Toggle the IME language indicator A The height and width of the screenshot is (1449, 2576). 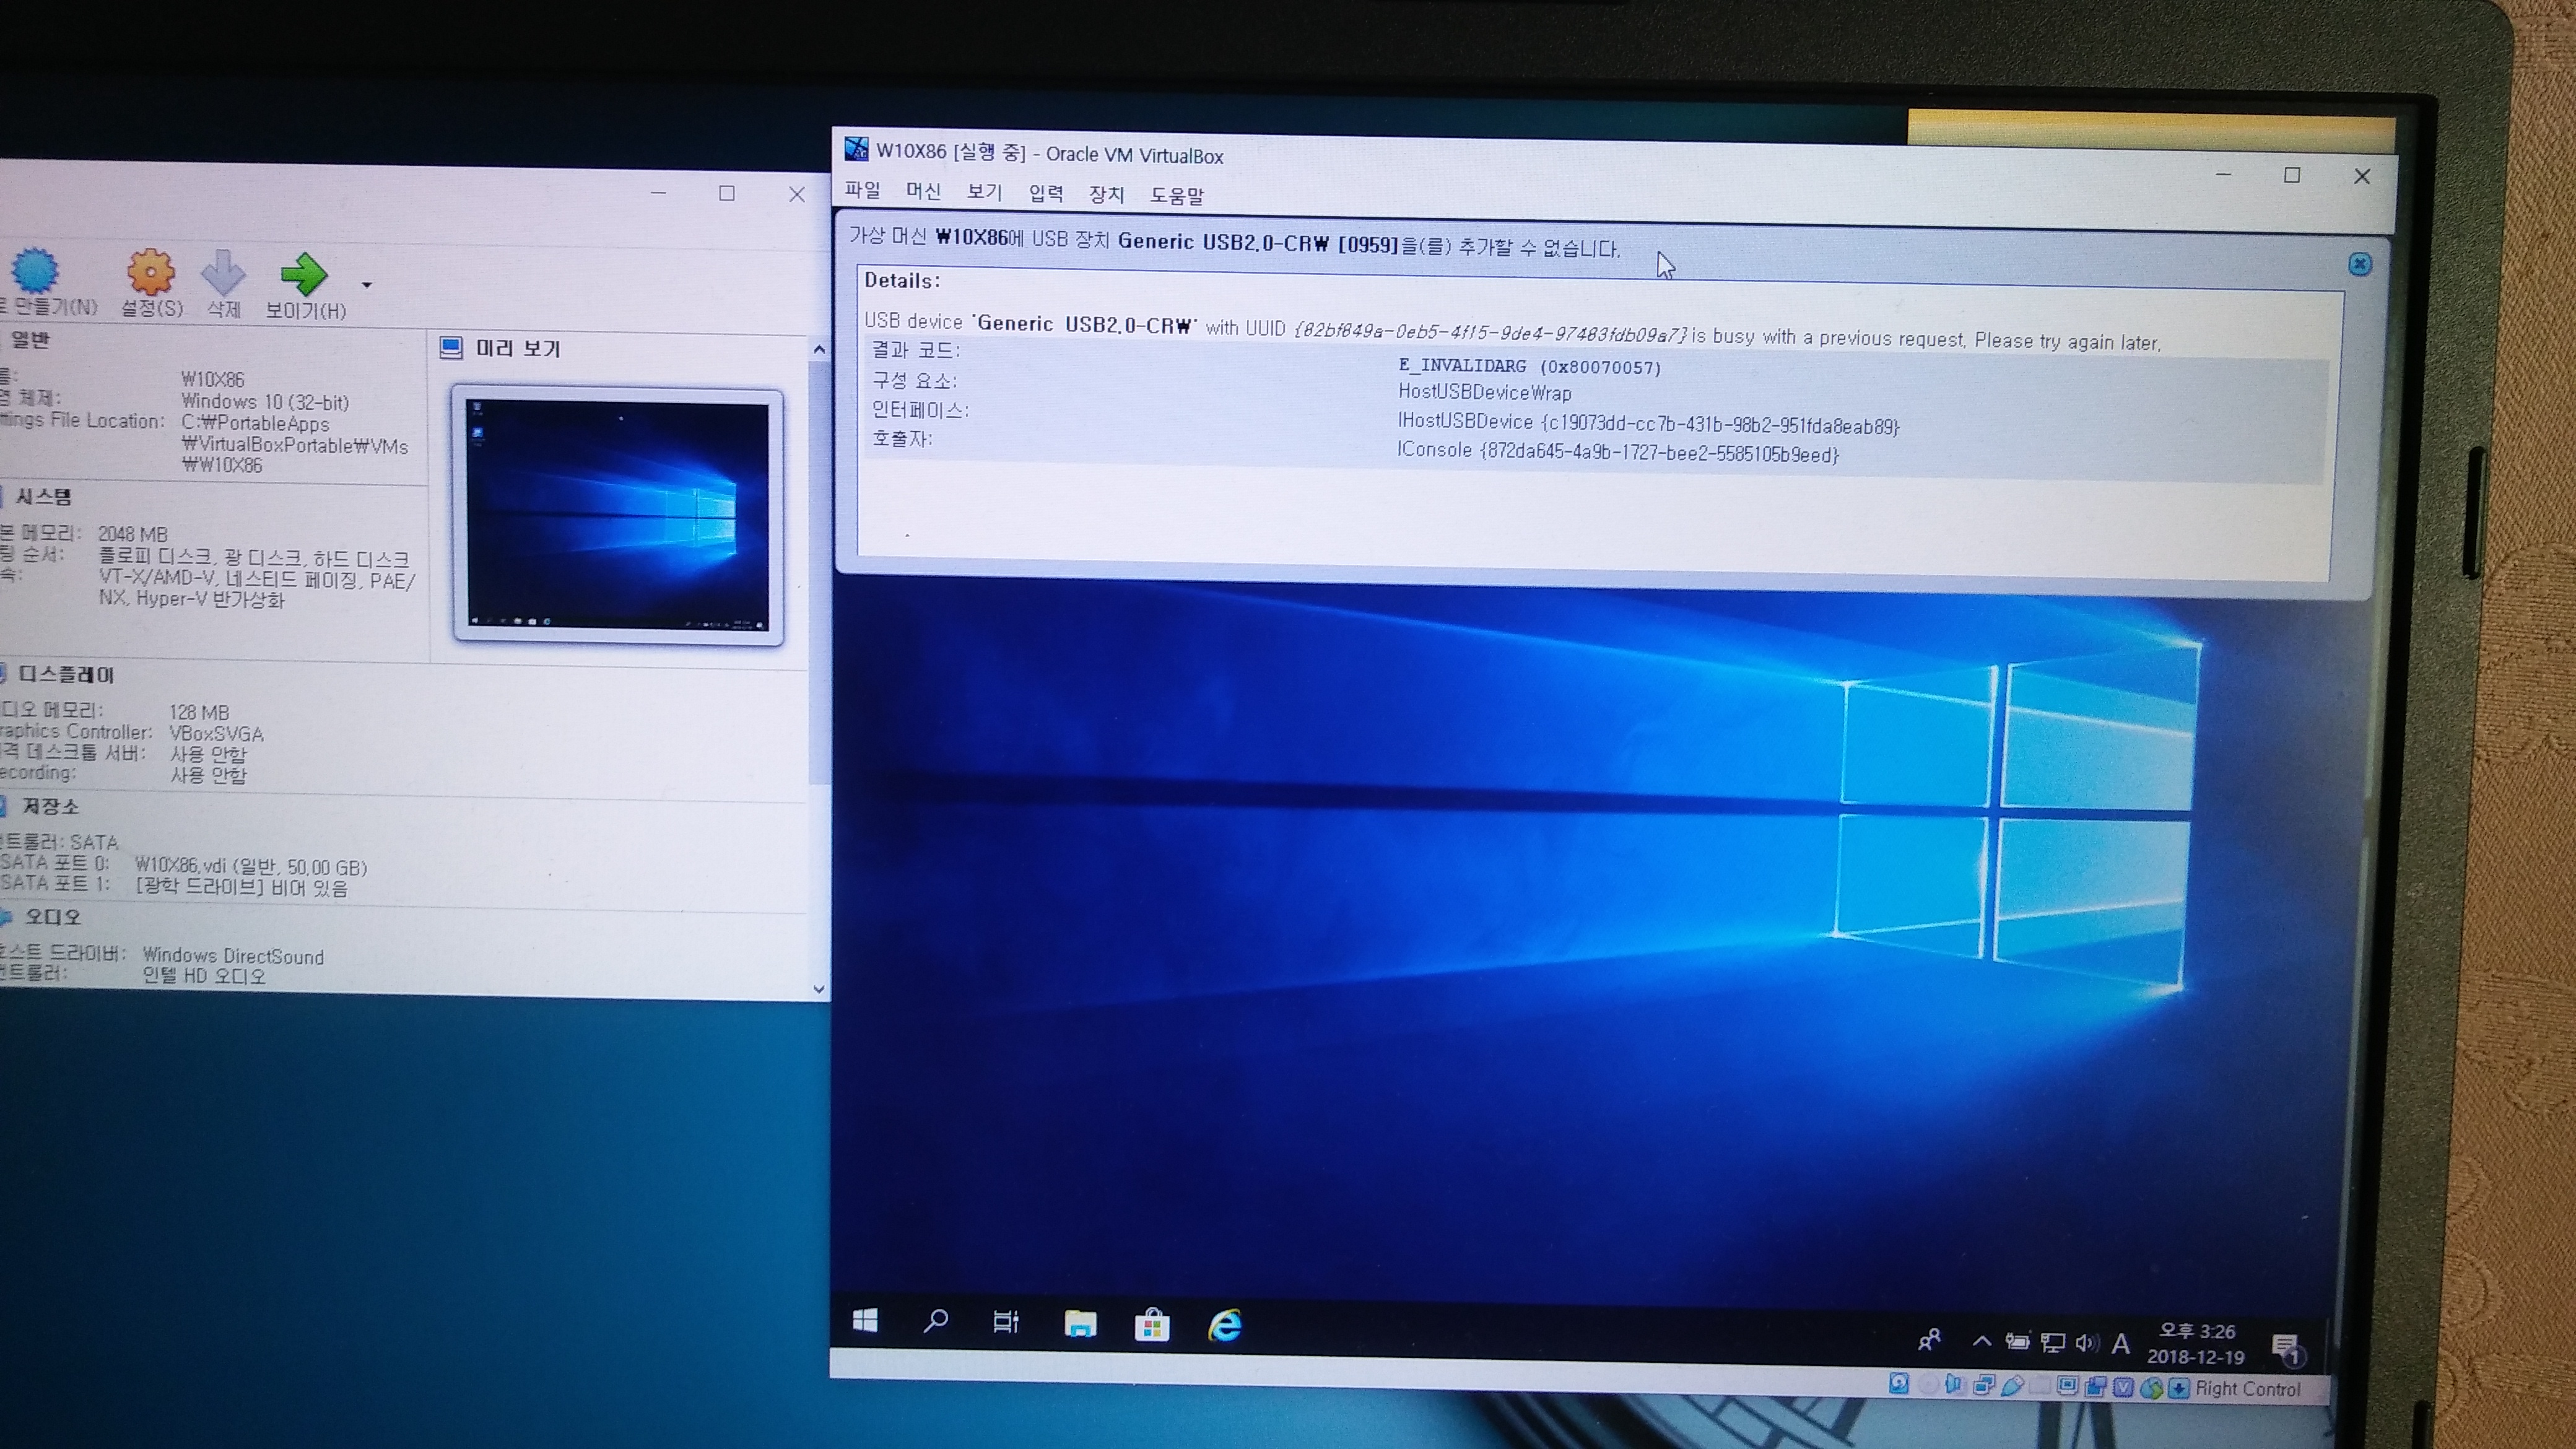coord(2120,1344)
